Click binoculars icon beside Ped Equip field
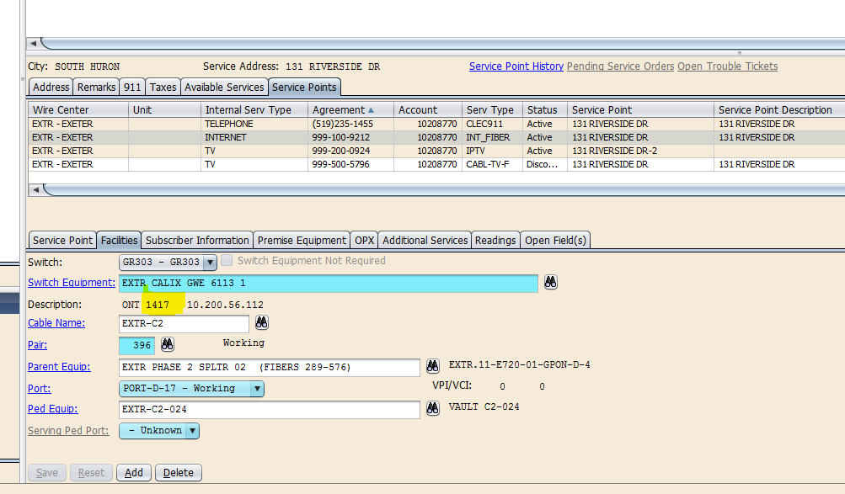Viewport: 845px width, 494px height. (432, 409)
